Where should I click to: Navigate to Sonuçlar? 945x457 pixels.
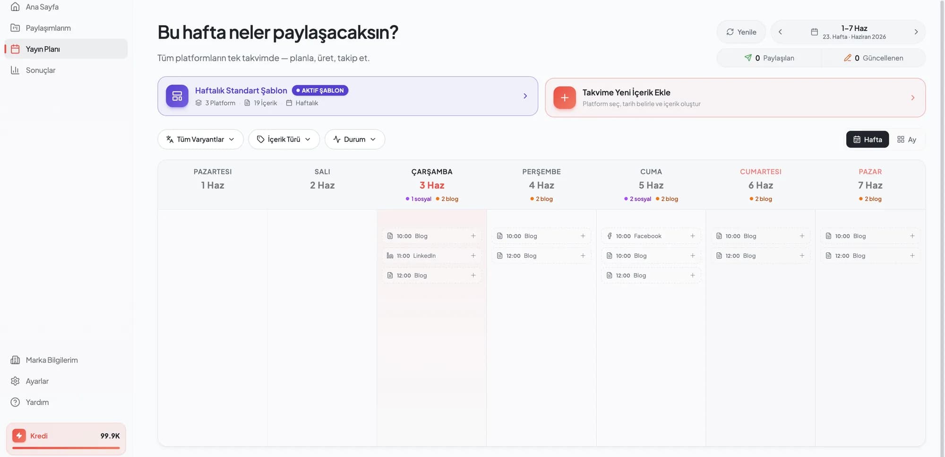click(66, 70)
